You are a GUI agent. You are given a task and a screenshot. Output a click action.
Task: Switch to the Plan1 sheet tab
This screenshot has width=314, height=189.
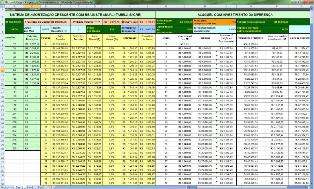tap(19, 187)
